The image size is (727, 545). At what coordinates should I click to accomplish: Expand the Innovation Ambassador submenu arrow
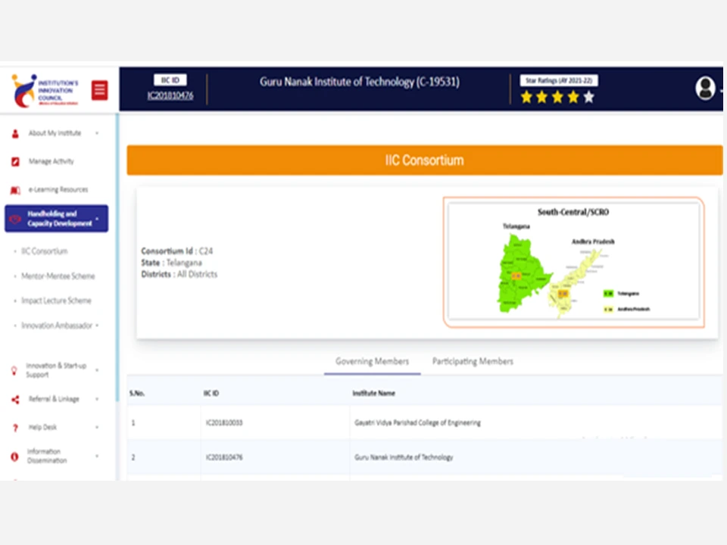97,325
